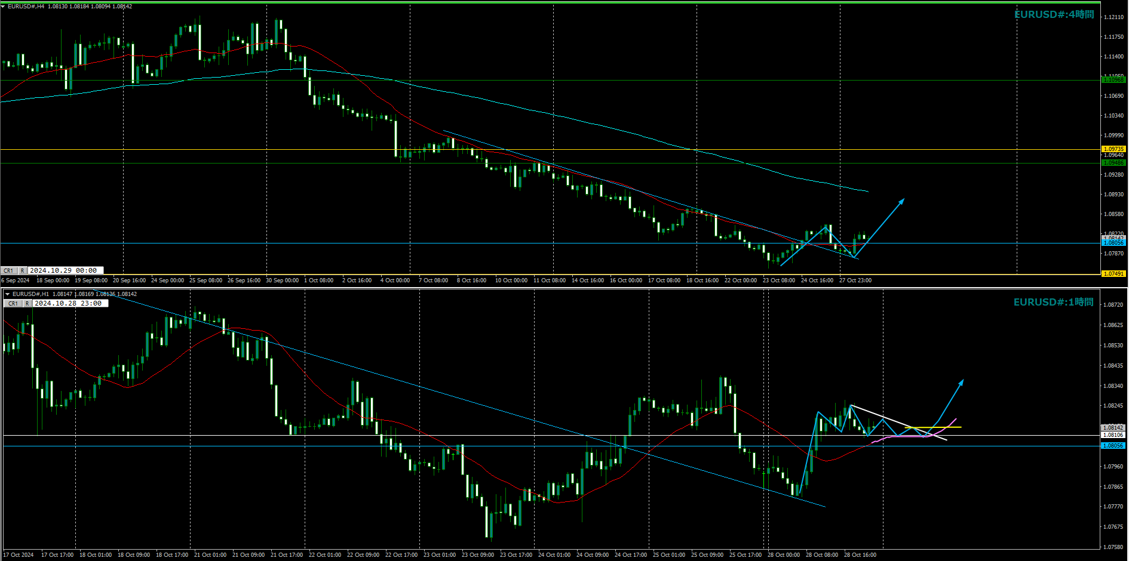Open the triangle menu beside EURUSD#,H4

click(3, 7)
